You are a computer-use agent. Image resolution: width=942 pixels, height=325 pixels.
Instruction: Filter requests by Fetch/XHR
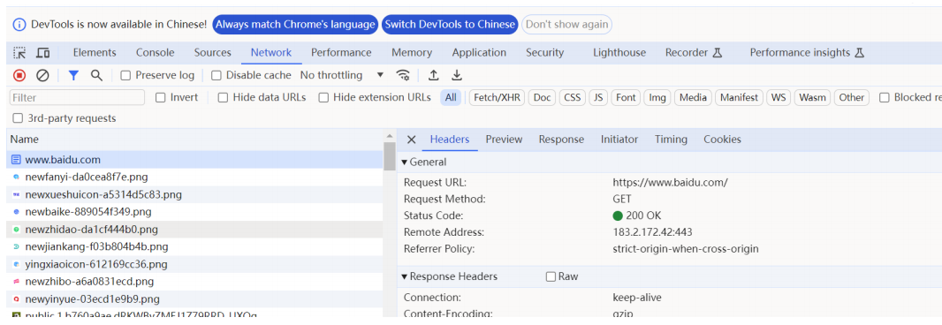pos(497,97)
